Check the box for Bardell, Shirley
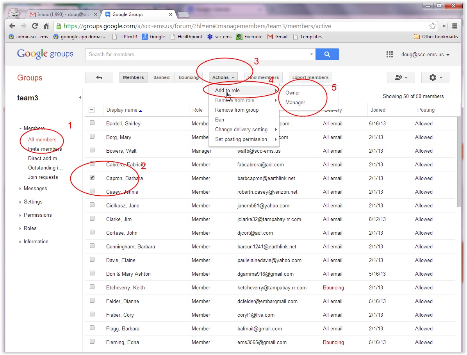 coord(92,123)
